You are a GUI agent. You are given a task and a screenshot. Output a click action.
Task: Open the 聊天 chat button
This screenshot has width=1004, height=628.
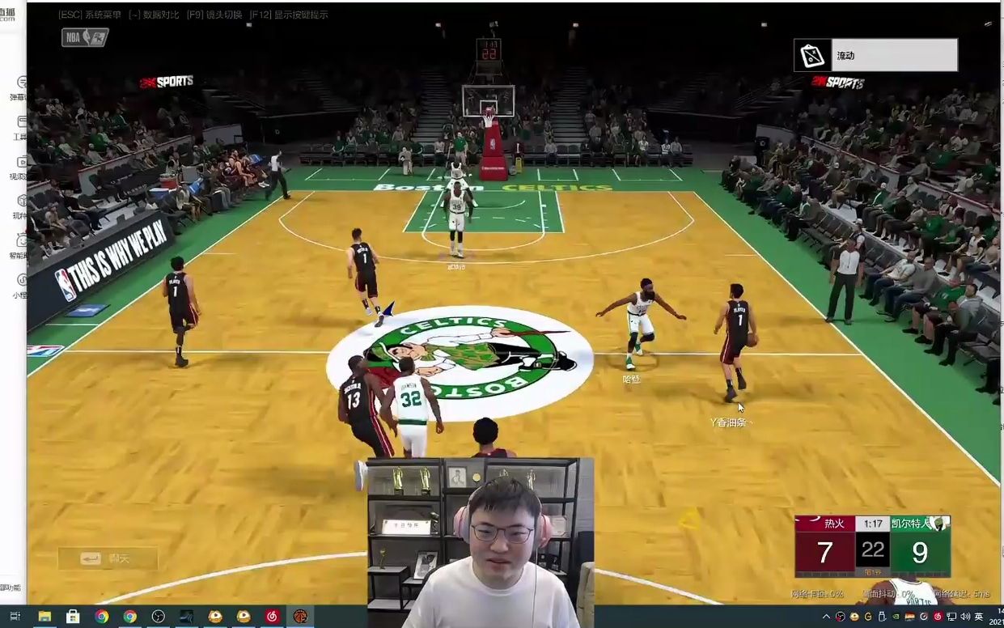(108, 558)
